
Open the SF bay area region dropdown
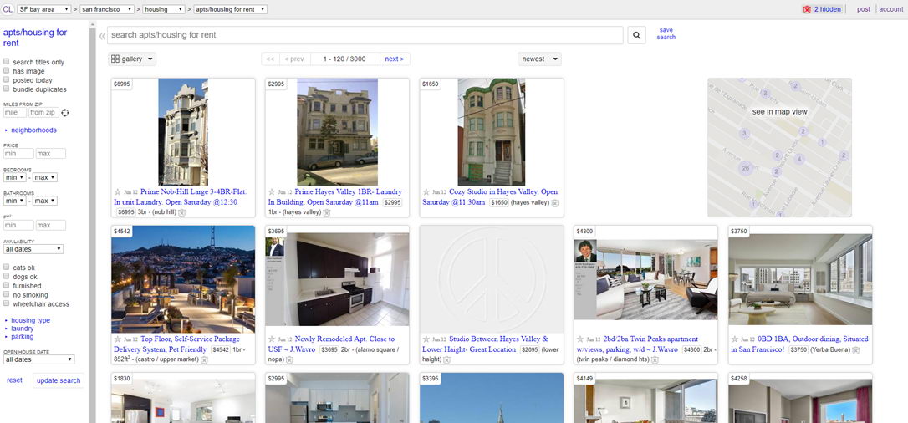[44, 9]
